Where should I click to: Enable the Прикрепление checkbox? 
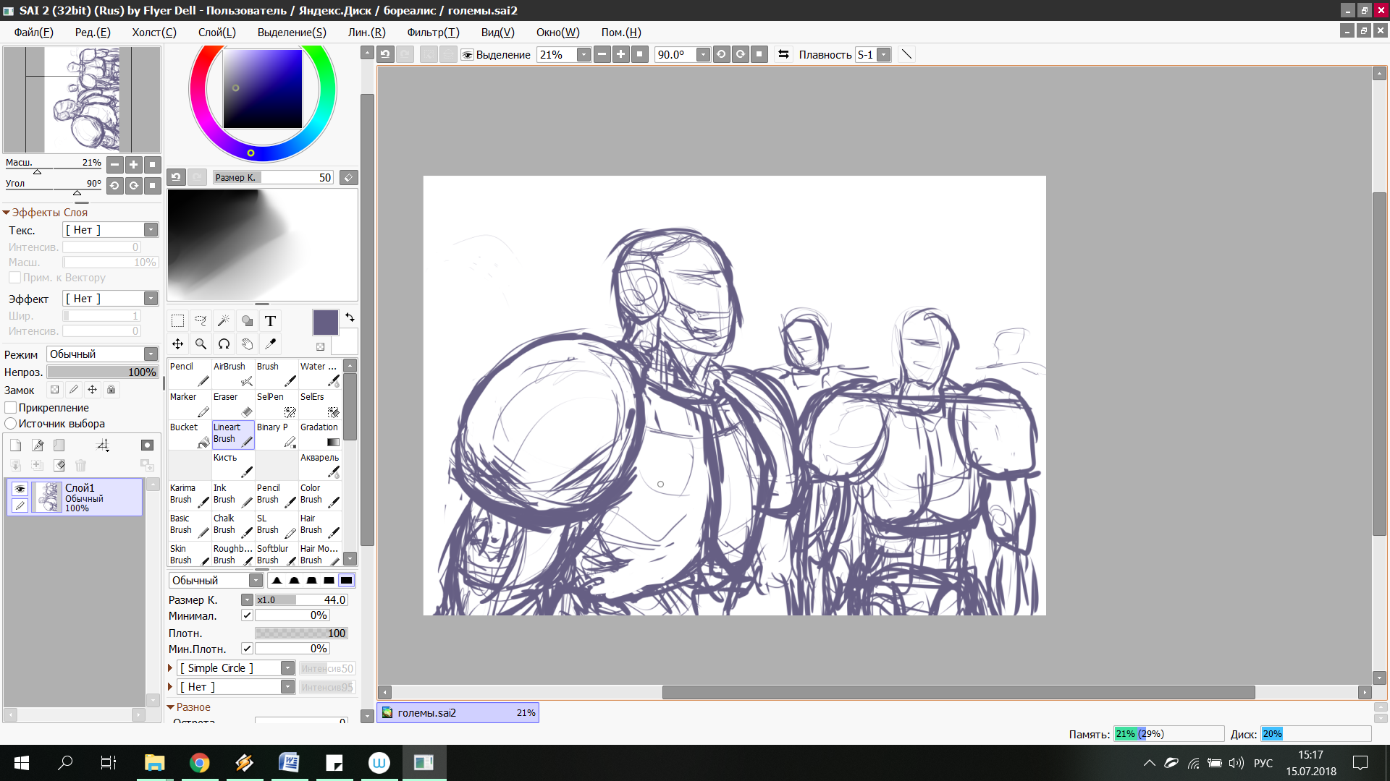[x=11, y=408]
